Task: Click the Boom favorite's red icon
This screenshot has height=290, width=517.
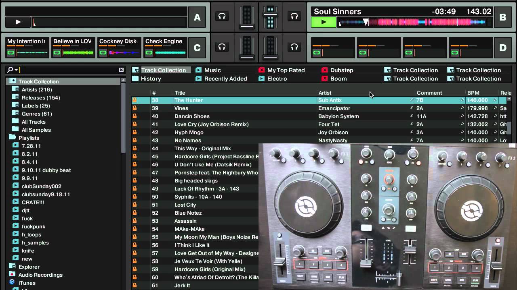Action: coord(324,79)
